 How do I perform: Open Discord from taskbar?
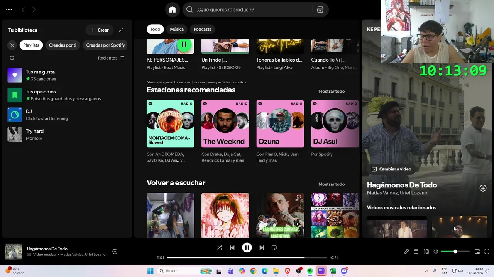(x=344, y=271)
